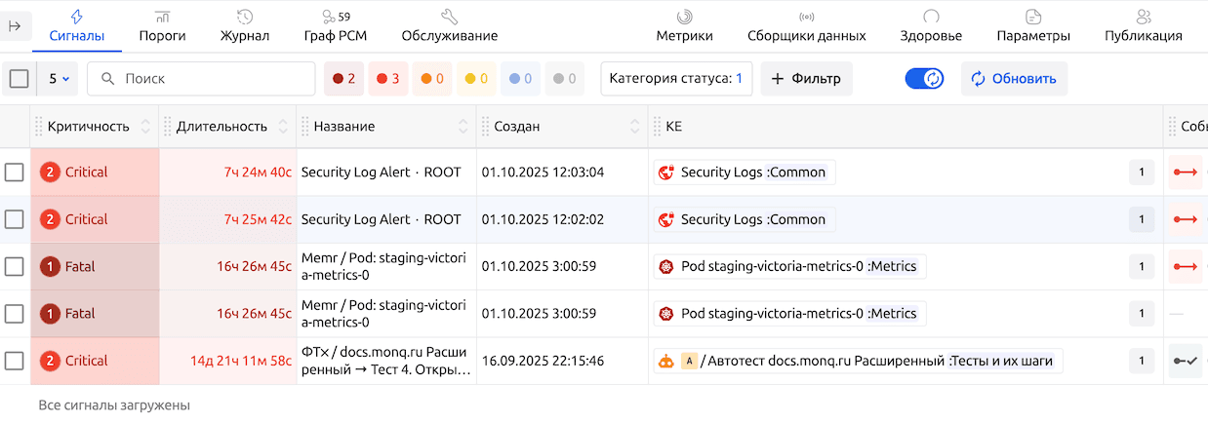
Task: Click the sidebar expand arrow icon
Action: 15,26
